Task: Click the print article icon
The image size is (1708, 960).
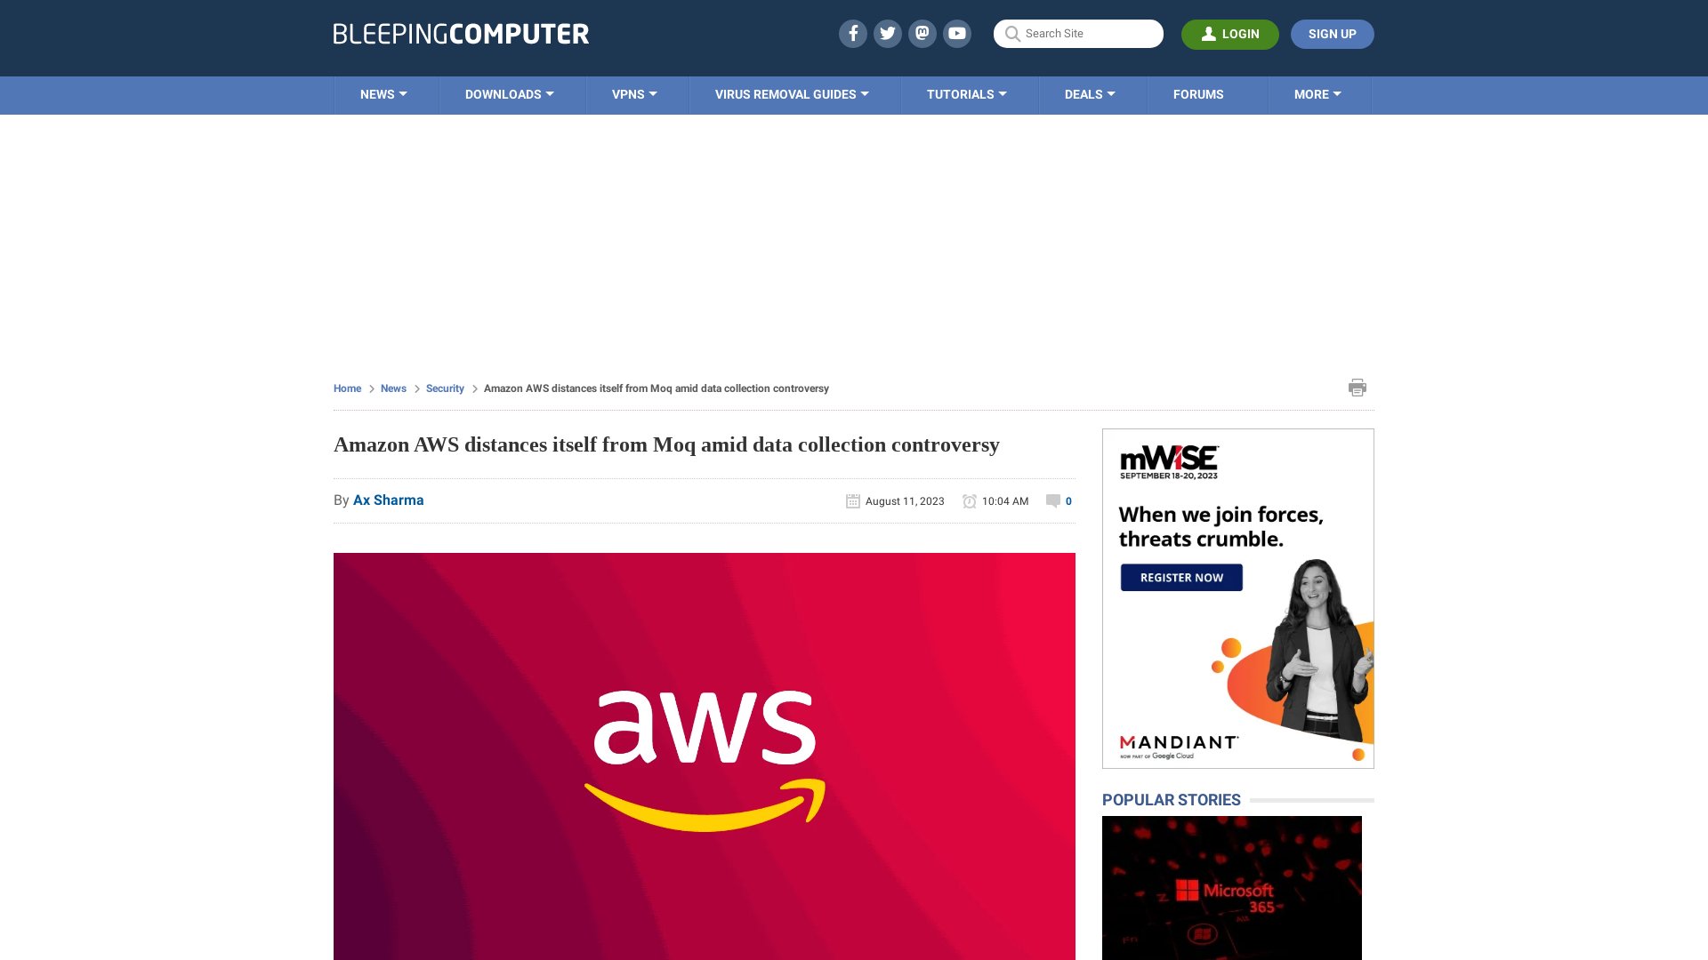Action: point(1358,387)
